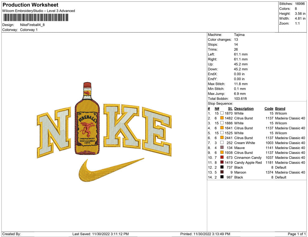
Task: Click the Code column header
Action: tap(269, 109)
